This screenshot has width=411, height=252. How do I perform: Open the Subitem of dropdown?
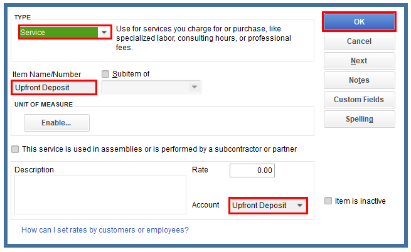coord(195,87)
